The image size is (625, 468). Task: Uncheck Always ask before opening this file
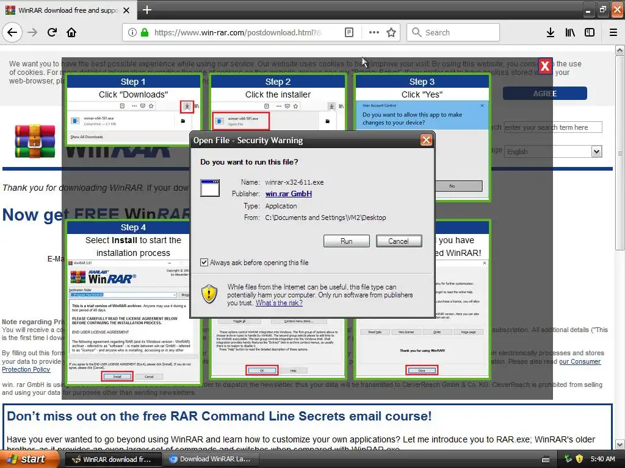click(x=204, y=262)
